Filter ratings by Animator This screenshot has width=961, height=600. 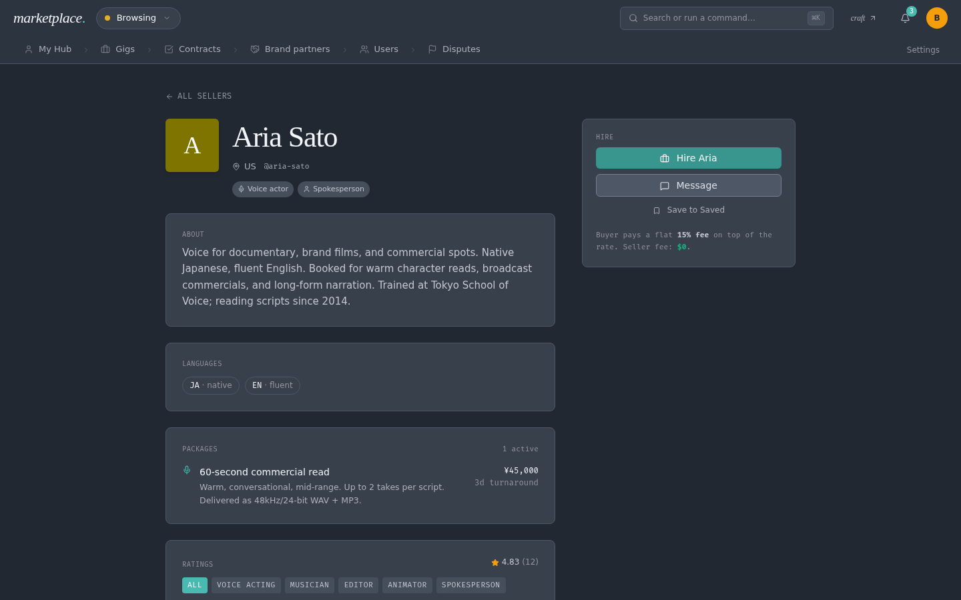(x=407, y=585)
